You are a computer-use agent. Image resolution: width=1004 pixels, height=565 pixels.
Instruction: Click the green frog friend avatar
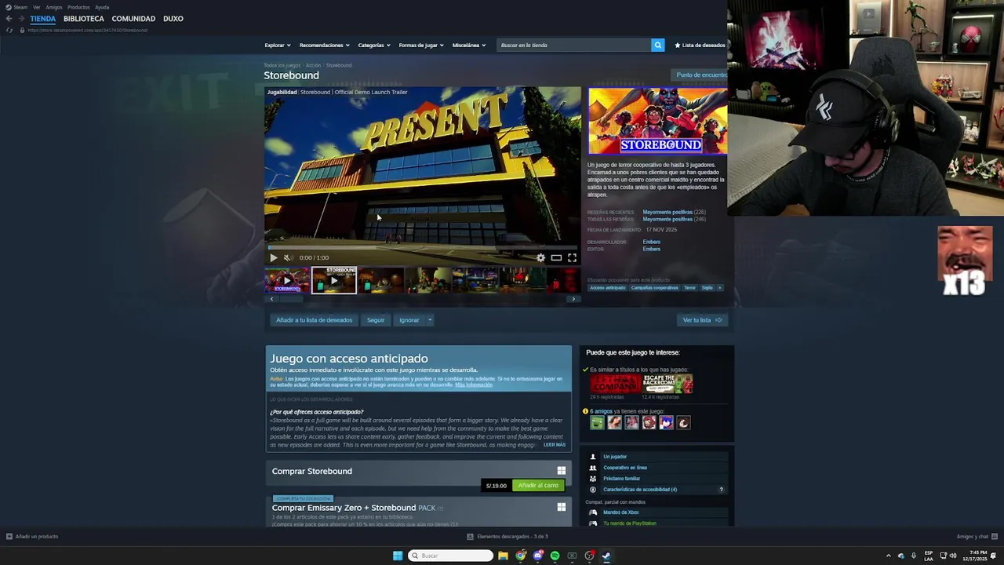tap(597, 423)
